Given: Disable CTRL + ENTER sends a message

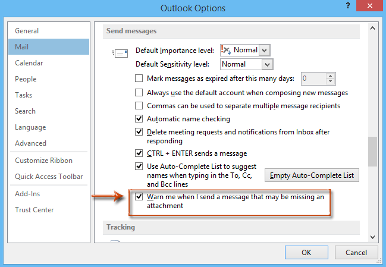Looking at the screenshot, I should click(139, 153).
